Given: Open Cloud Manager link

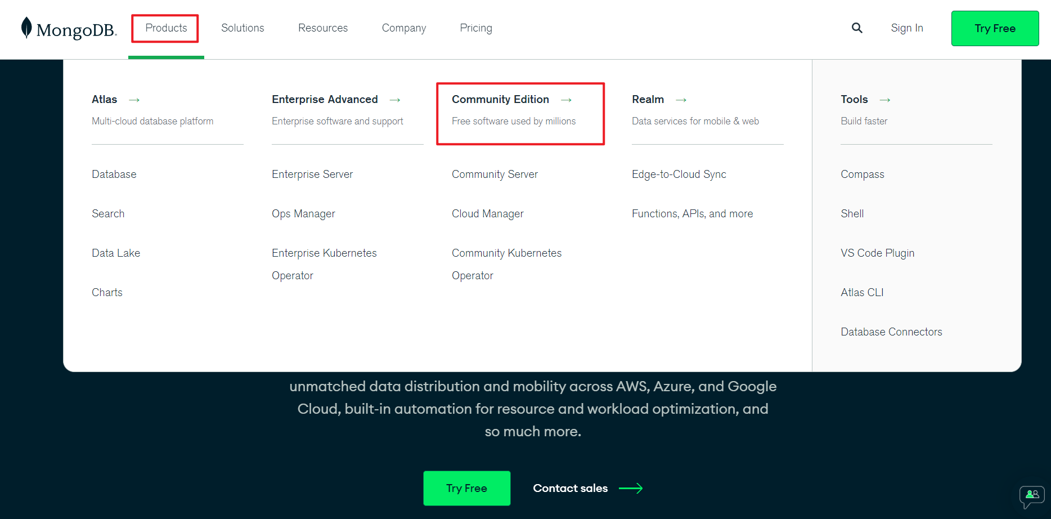Looking at the screenshot, I should click(487, 214).
